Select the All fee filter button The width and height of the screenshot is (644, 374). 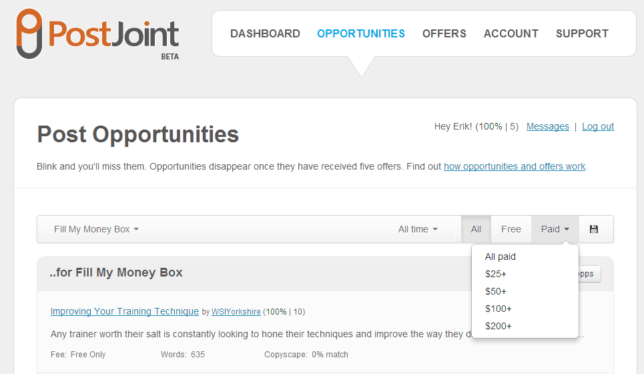click(476, 229)
